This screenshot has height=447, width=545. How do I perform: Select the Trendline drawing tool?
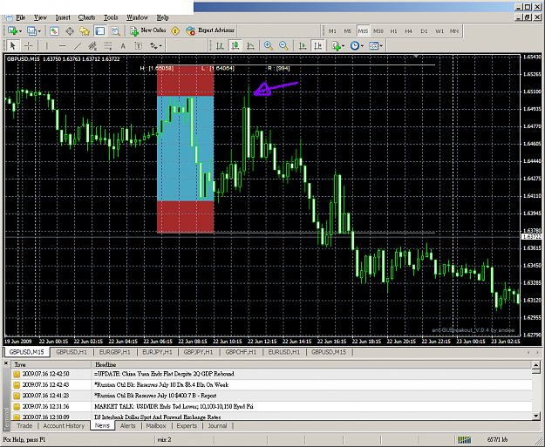[x=78, y=45]
